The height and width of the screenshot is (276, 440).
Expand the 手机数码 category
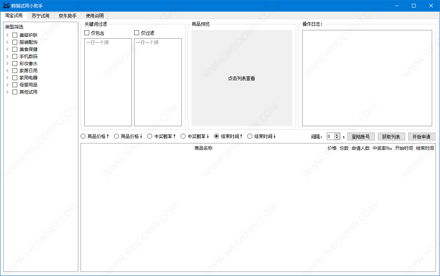7,57
